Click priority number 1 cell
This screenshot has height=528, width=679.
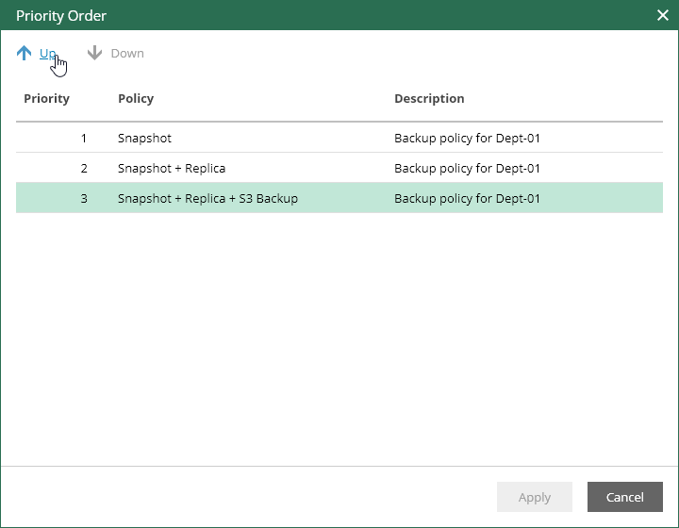click(84, 139)
